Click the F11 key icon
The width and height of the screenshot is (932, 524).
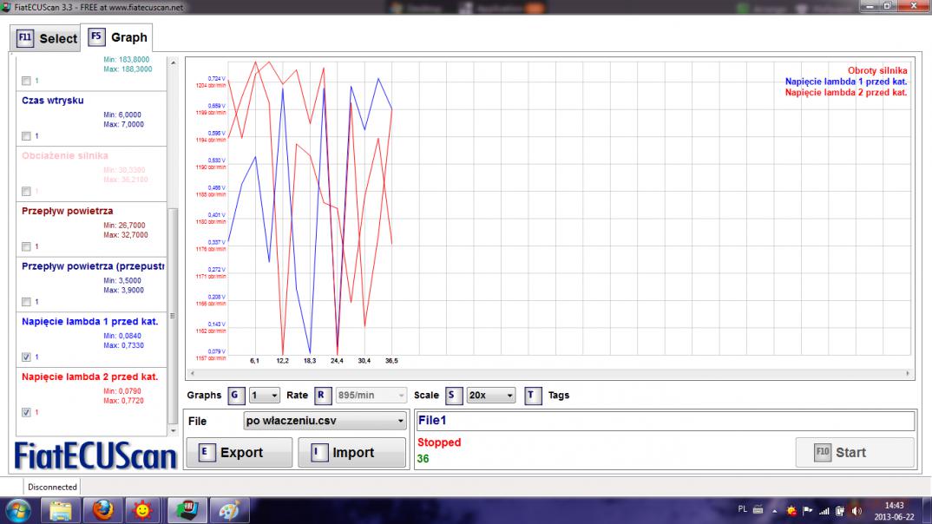pyautogui.click(x=25, y=38)
